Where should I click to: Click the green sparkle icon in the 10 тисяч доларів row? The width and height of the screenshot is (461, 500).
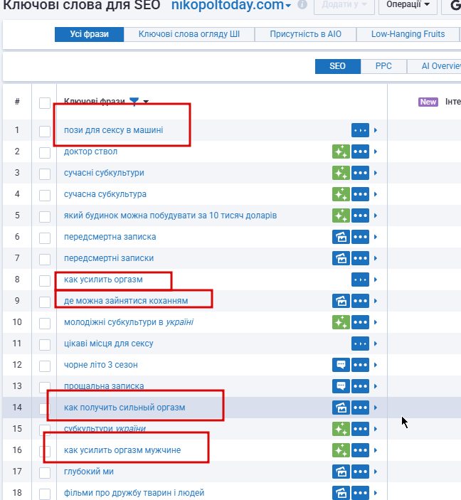[341, 216]
